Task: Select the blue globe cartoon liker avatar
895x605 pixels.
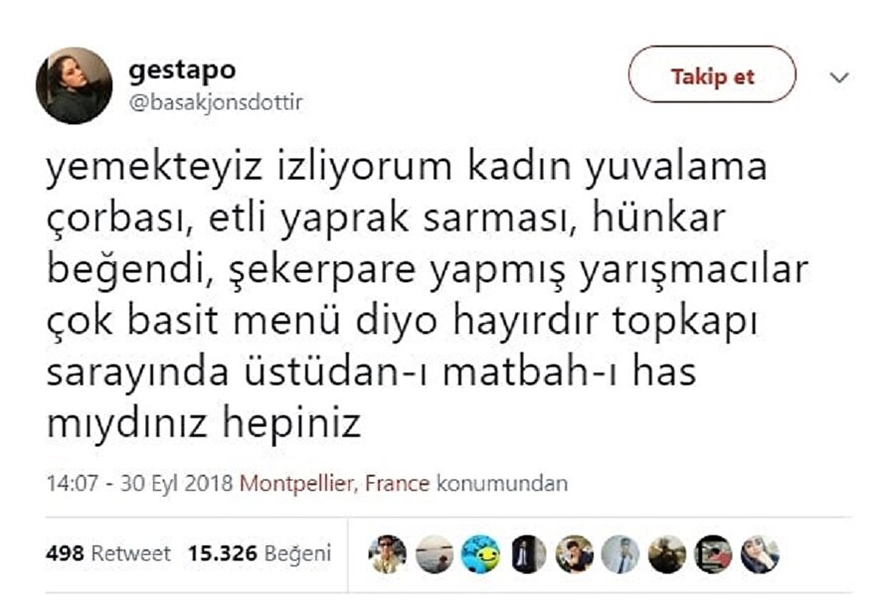Action: [x=479, y=553]
